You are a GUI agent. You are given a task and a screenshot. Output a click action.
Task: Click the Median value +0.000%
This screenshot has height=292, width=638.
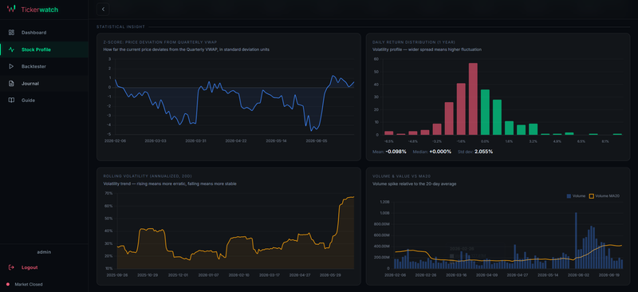(x=441, y=152)
